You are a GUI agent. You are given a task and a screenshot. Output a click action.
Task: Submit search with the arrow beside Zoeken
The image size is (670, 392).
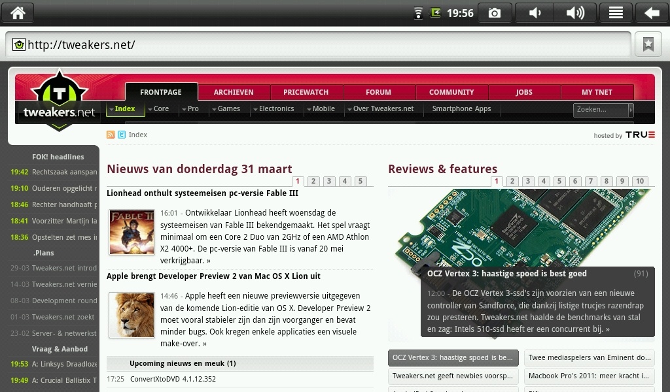pos(631,110)
